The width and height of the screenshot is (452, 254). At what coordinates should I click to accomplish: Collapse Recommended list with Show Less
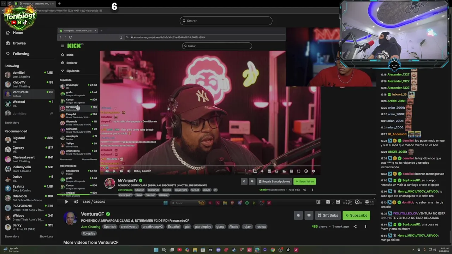(46, 236)
